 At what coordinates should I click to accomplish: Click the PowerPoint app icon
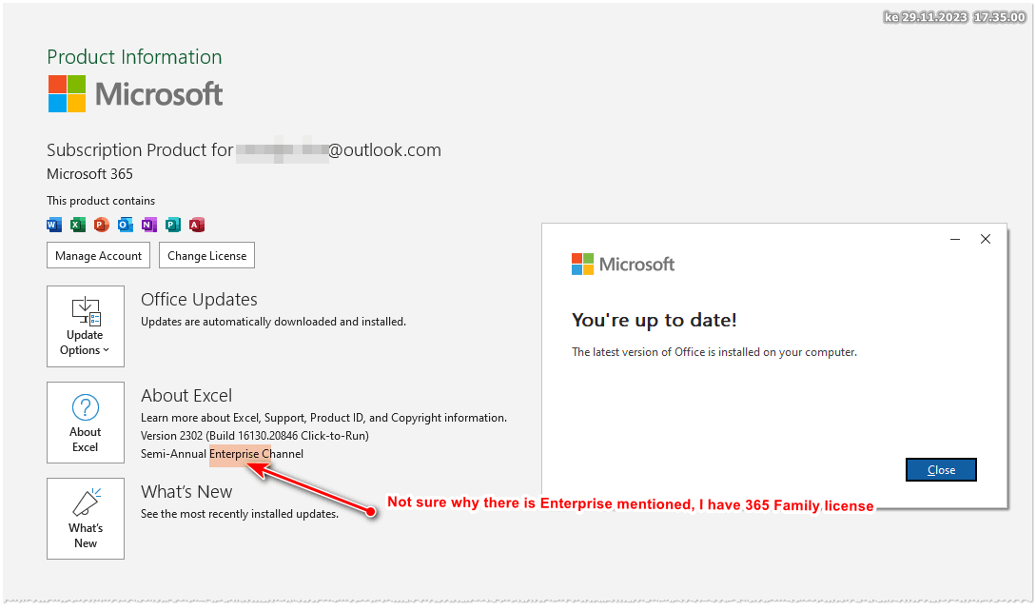pyautogui.click(x=101, y=225)
